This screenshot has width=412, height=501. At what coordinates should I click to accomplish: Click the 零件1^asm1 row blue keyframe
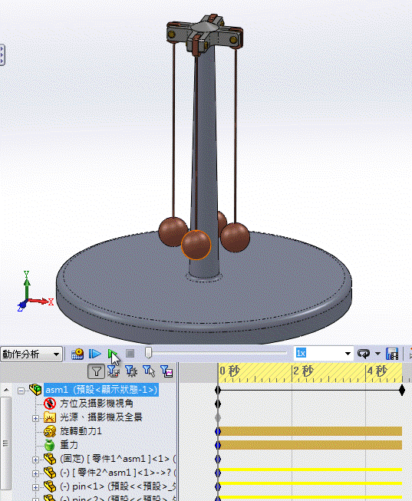218,459
